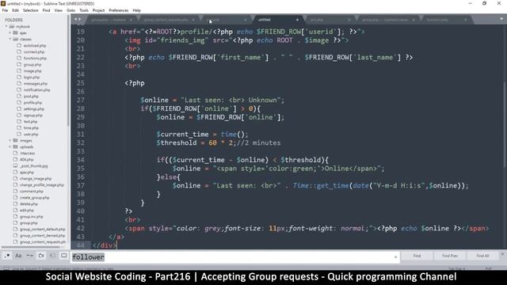
Task: Collapse the mybook root folder
Action: pos(6,26)
